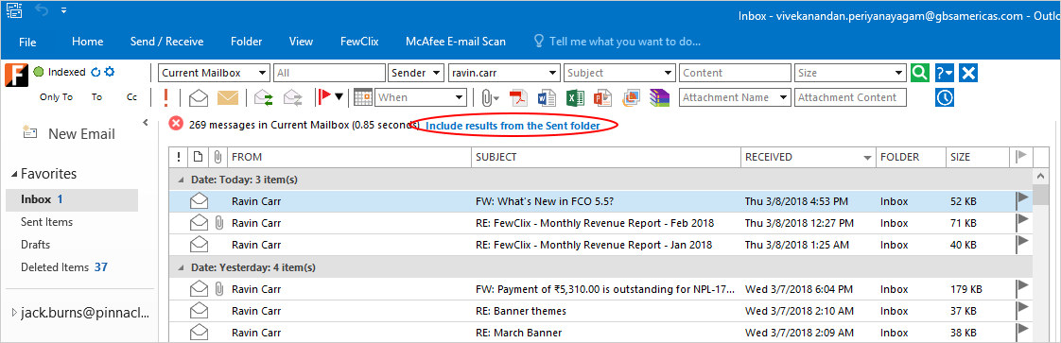Collapse the Date: Today group
The image size is (1061, 343).
(180, 180)
